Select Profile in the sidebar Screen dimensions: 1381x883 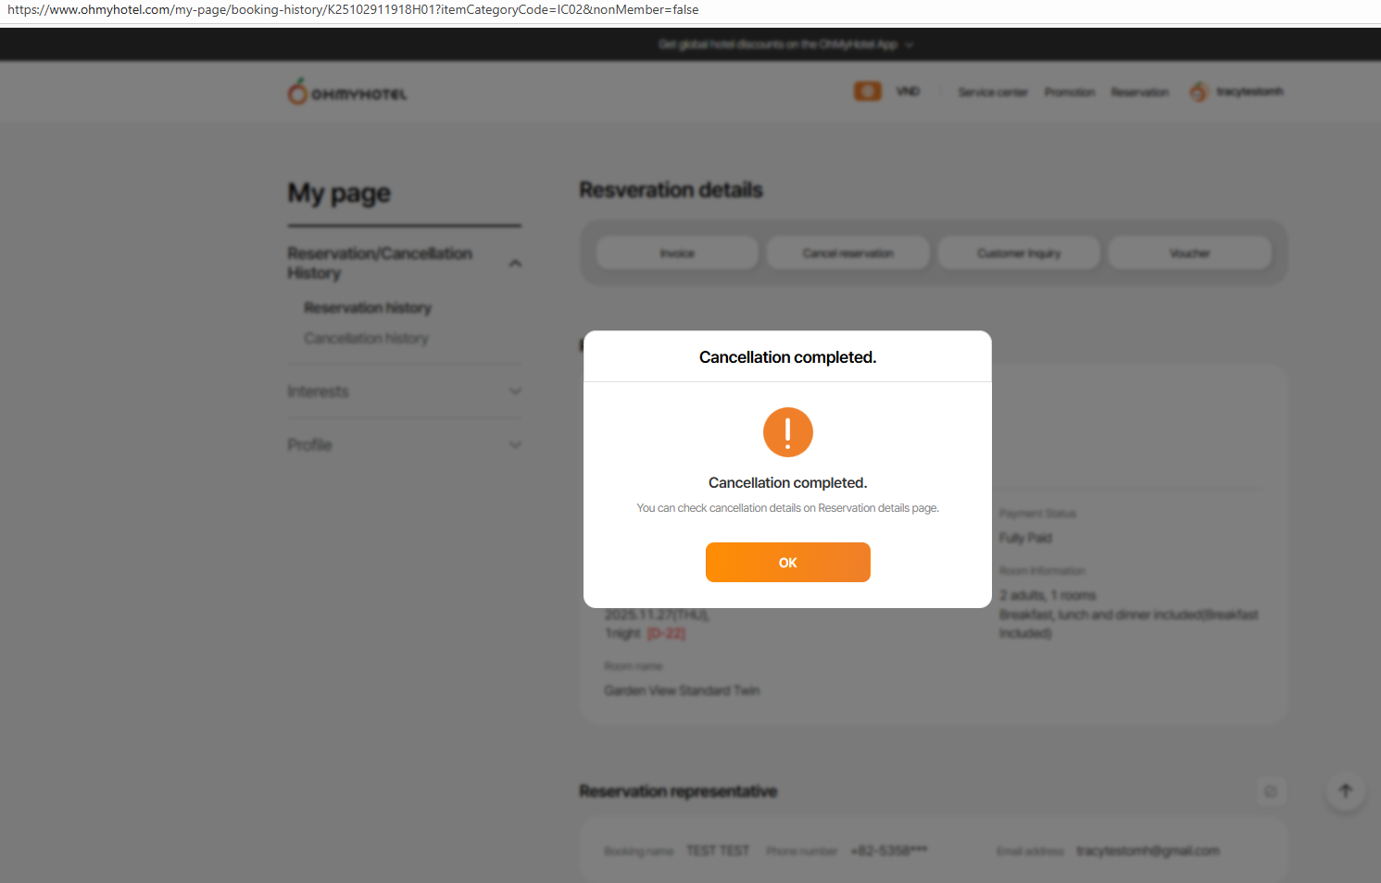(x=309, y=445)
